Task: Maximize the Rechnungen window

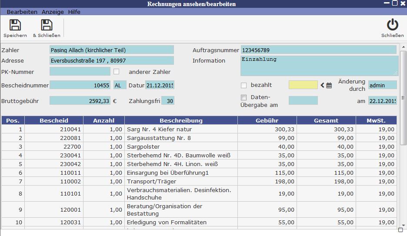Action: point(395,3)
